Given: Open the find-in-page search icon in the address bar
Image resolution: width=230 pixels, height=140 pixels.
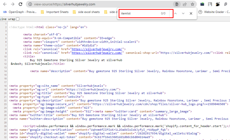Looking at the screenshot, I should (x=177, y=4).
